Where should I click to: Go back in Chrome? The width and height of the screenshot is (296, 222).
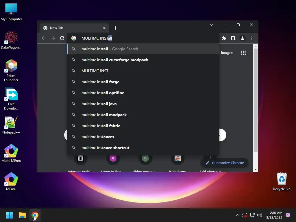coord(44,38)
